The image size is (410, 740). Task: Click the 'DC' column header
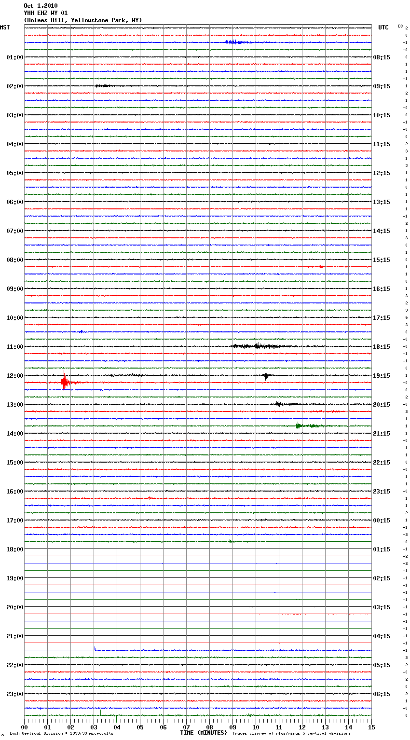pos(400,26)
